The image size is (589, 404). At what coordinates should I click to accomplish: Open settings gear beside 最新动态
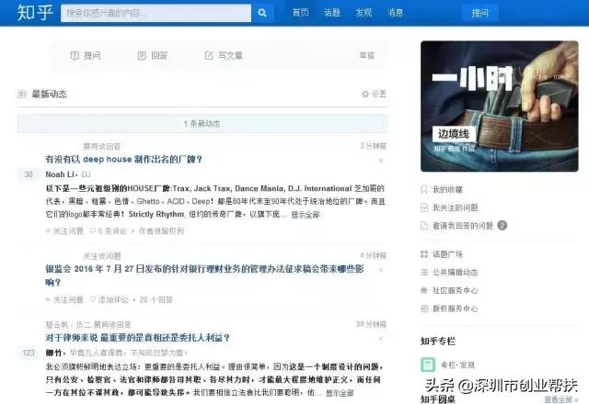coord(365,94)
